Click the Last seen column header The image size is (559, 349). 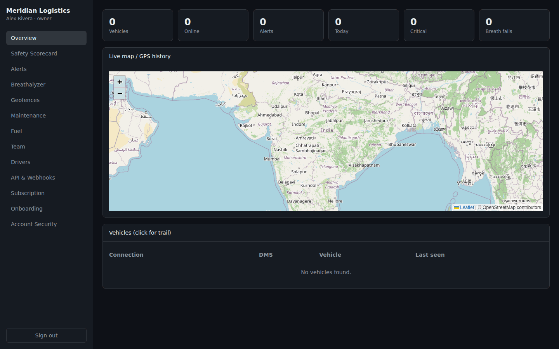(430, 255)
